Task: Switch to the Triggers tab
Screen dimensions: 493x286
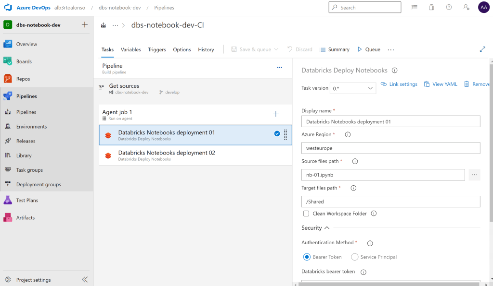Action: (157, 49)
